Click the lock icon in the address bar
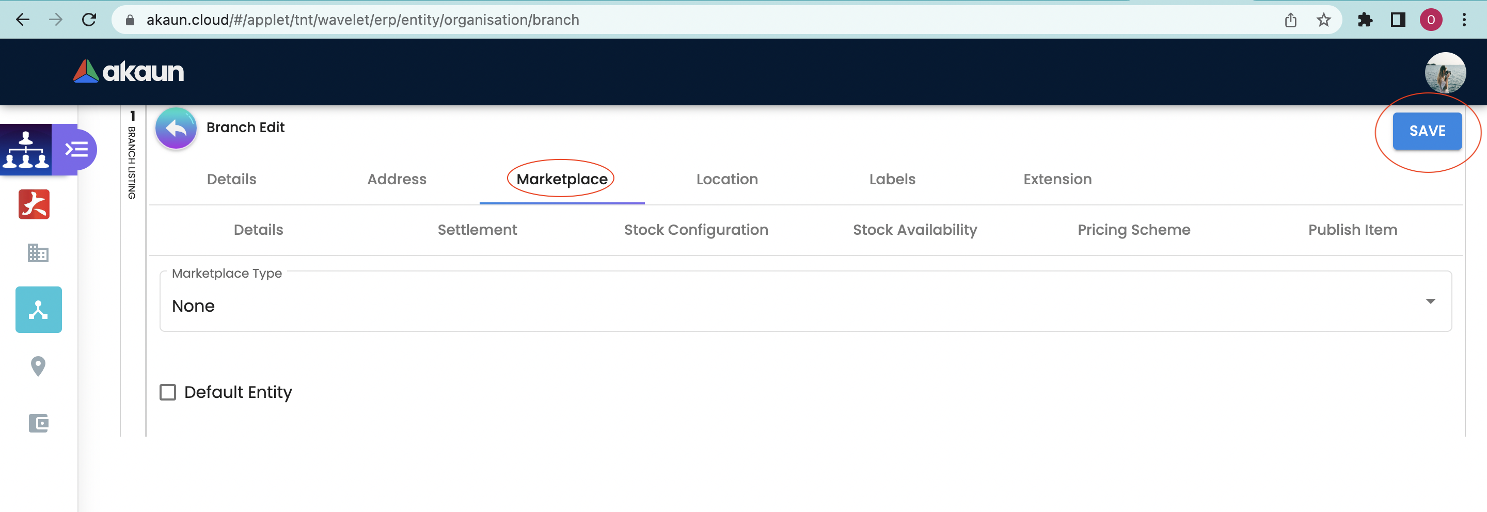 [130, 20]
